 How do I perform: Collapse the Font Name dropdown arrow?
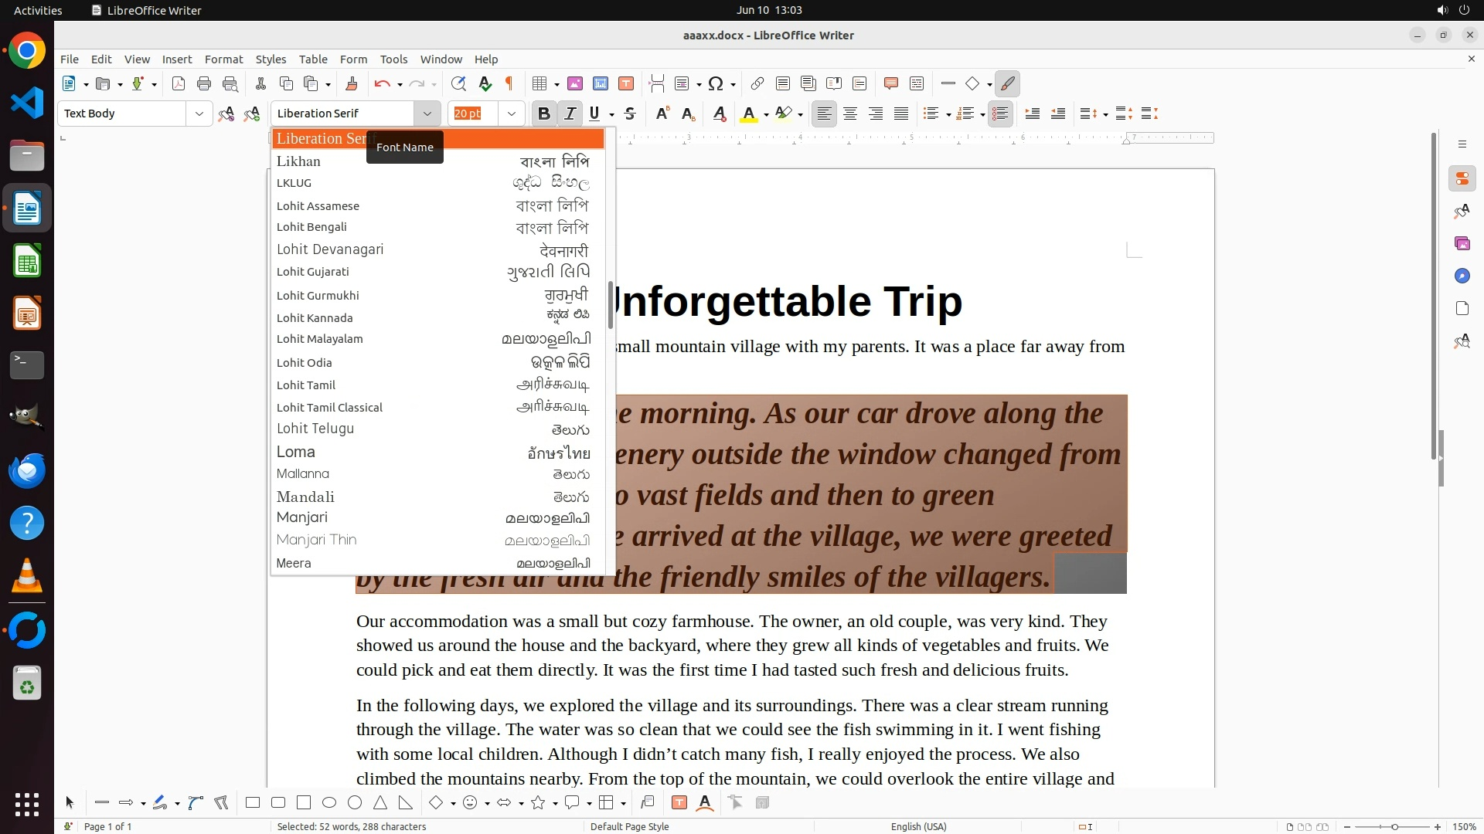pyautogui.click(x=427, y=114)
